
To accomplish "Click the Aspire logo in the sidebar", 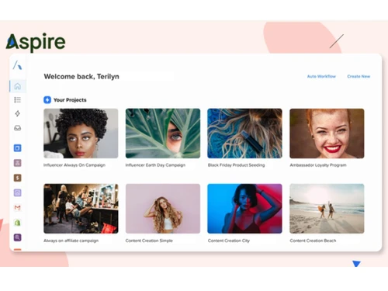I will (18, 65).
